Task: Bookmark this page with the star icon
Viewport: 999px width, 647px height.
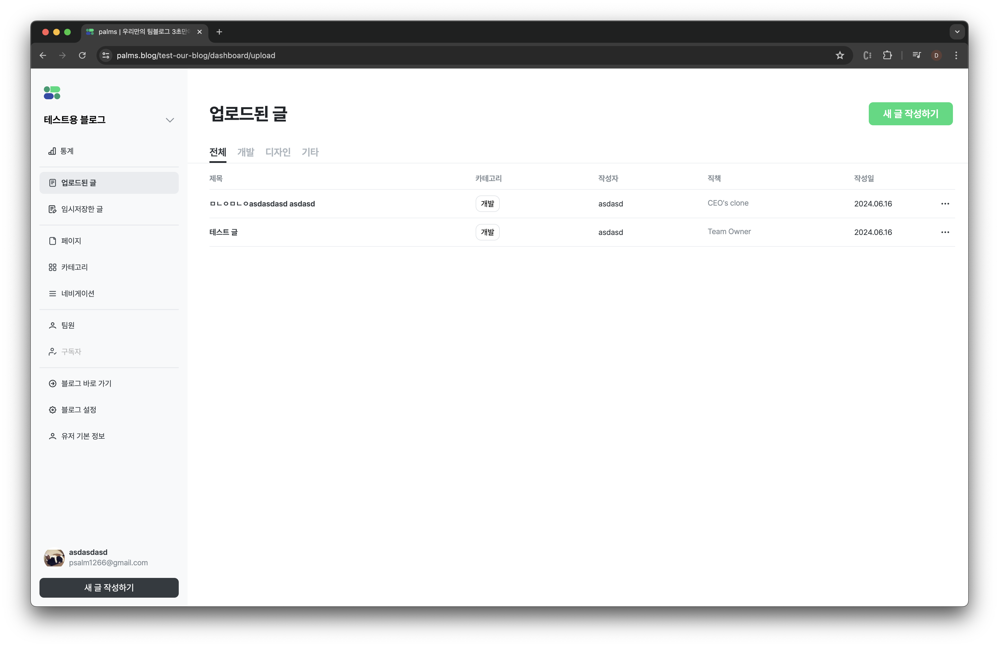Action: 839,55
